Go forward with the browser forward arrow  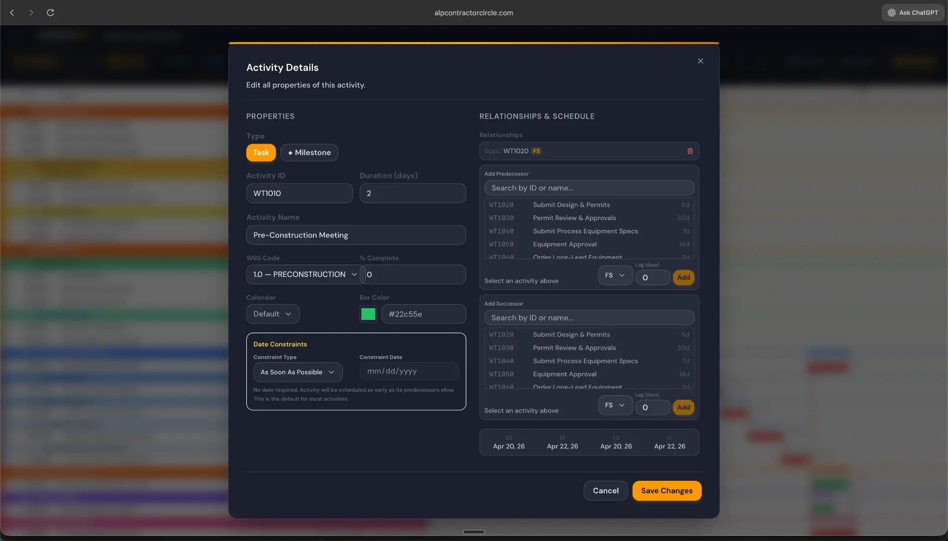pos(31,13)
